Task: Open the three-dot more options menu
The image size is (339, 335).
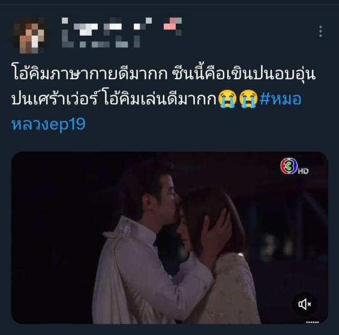Action: (x=320, y=31)
